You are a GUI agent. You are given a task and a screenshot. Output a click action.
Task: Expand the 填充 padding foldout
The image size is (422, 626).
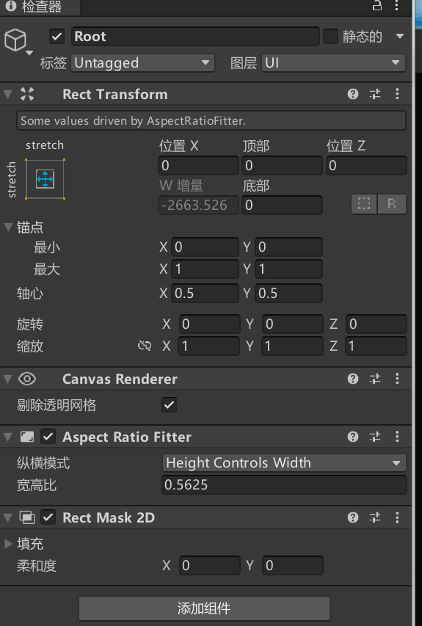pyautogui.click(x=8, y=544)
